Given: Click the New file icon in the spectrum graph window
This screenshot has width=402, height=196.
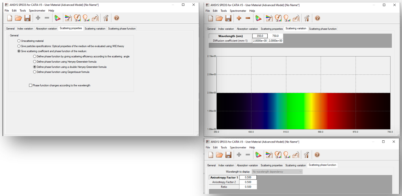Looking at the screenshot, I should click(211, 18).
